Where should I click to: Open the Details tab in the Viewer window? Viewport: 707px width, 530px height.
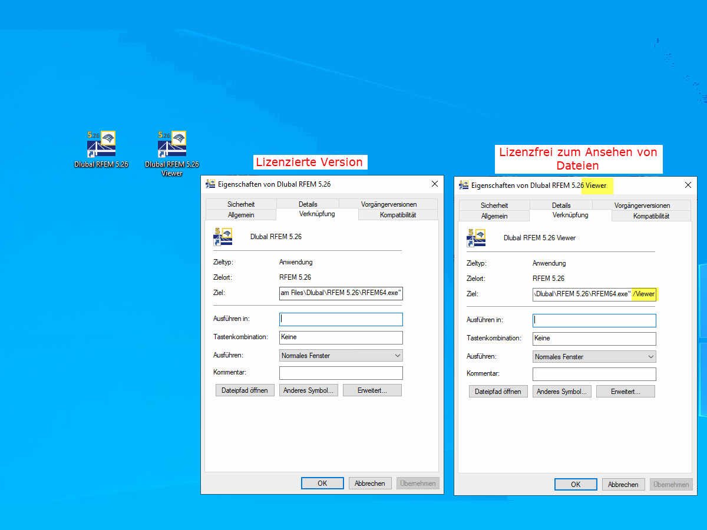point(561,205)
